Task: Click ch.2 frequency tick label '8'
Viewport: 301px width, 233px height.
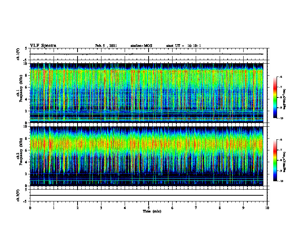Action: (26, 139)
